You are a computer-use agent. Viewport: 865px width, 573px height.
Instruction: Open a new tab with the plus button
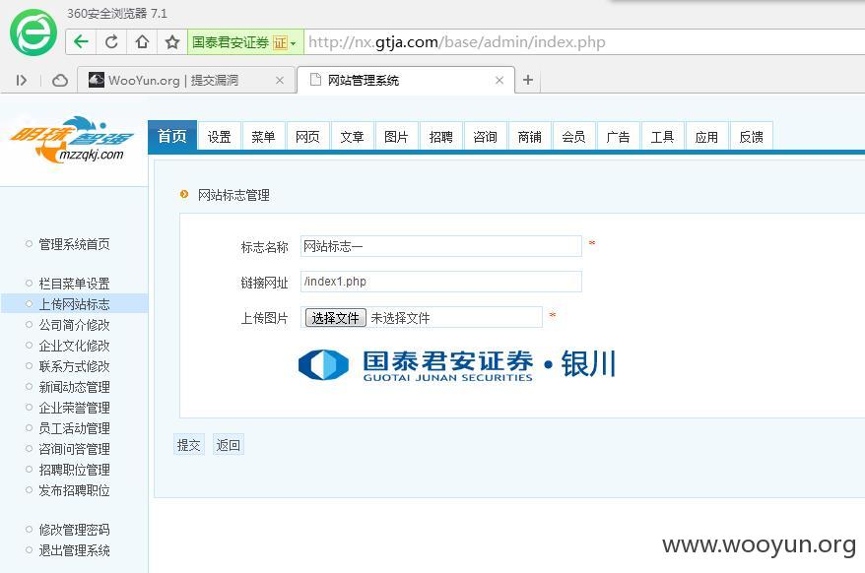(x=528, y=80)
